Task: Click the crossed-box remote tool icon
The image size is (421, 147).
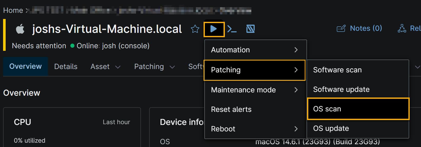Action: pyautogui.click(x=250, y=29)
